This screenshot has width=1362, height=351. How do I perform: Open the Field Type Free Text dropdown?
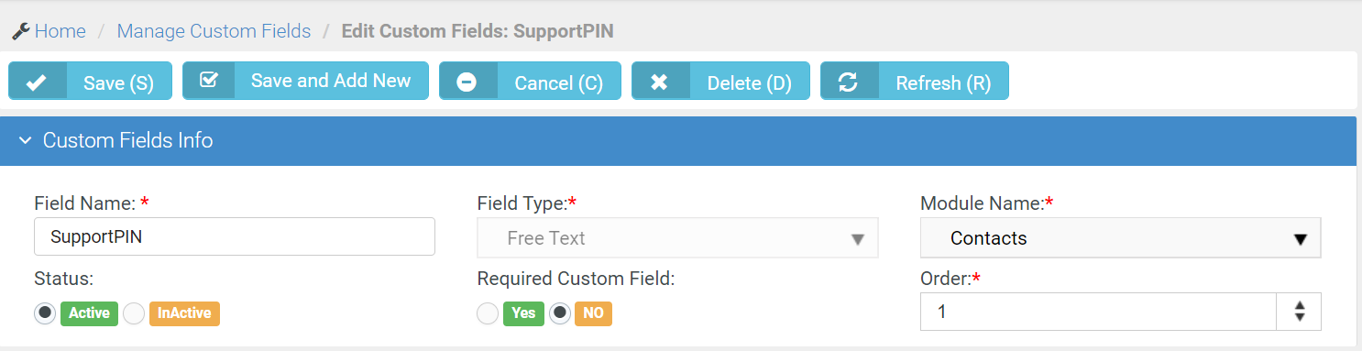click(677, 238)
